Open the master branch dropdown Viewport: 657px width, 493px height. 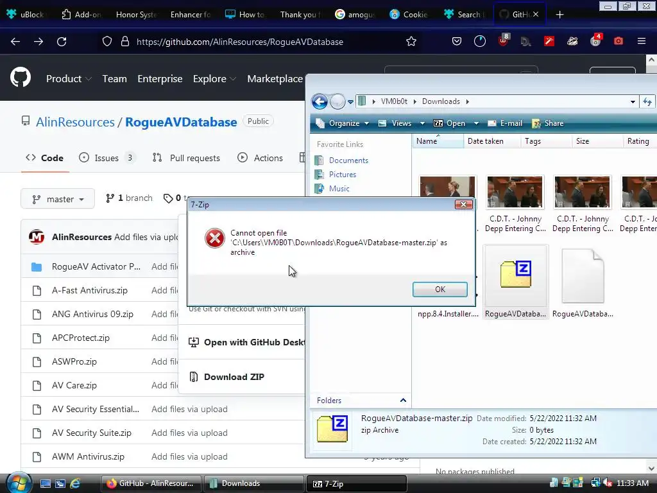pos(58,199)
